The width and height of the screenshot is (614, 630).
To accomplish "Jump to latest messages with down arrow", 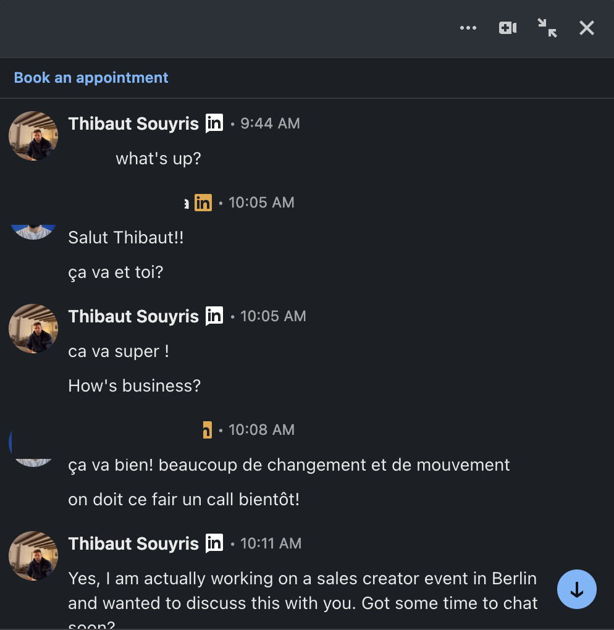I will [x=576, y=589].
